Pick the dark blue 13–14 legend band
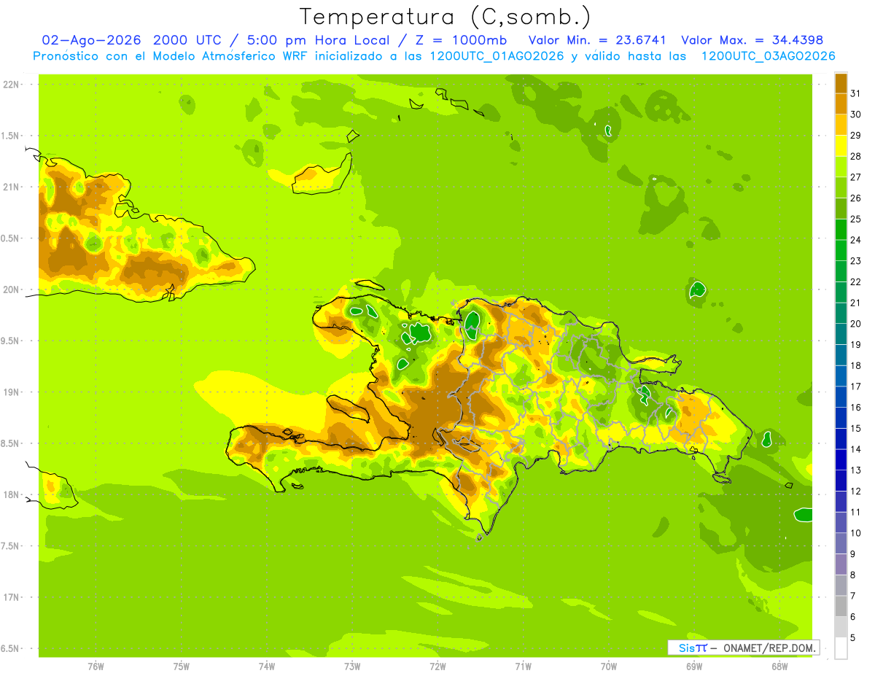The image size is (875, 676). 841,459
